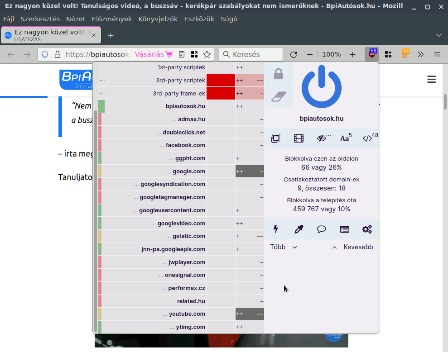Click the bpiautosok.hu hostname under power button
Screen dimensions: 448x352
click(322, 119)
